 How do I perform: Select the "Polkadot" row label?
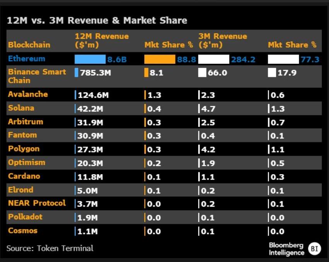pos(25,217)
